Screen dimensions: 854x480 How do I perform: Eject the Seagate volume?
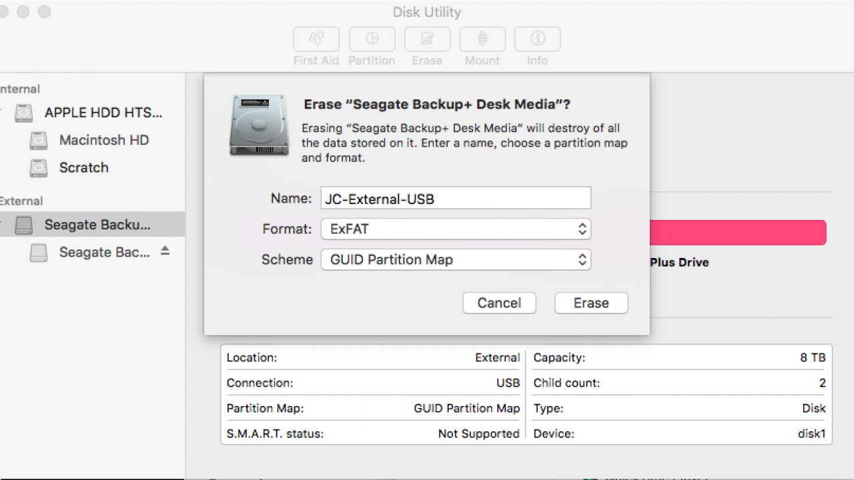[x=165, y=251]
